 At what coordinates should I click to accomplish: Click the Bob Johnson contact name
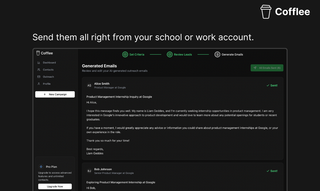coord(103,169)
